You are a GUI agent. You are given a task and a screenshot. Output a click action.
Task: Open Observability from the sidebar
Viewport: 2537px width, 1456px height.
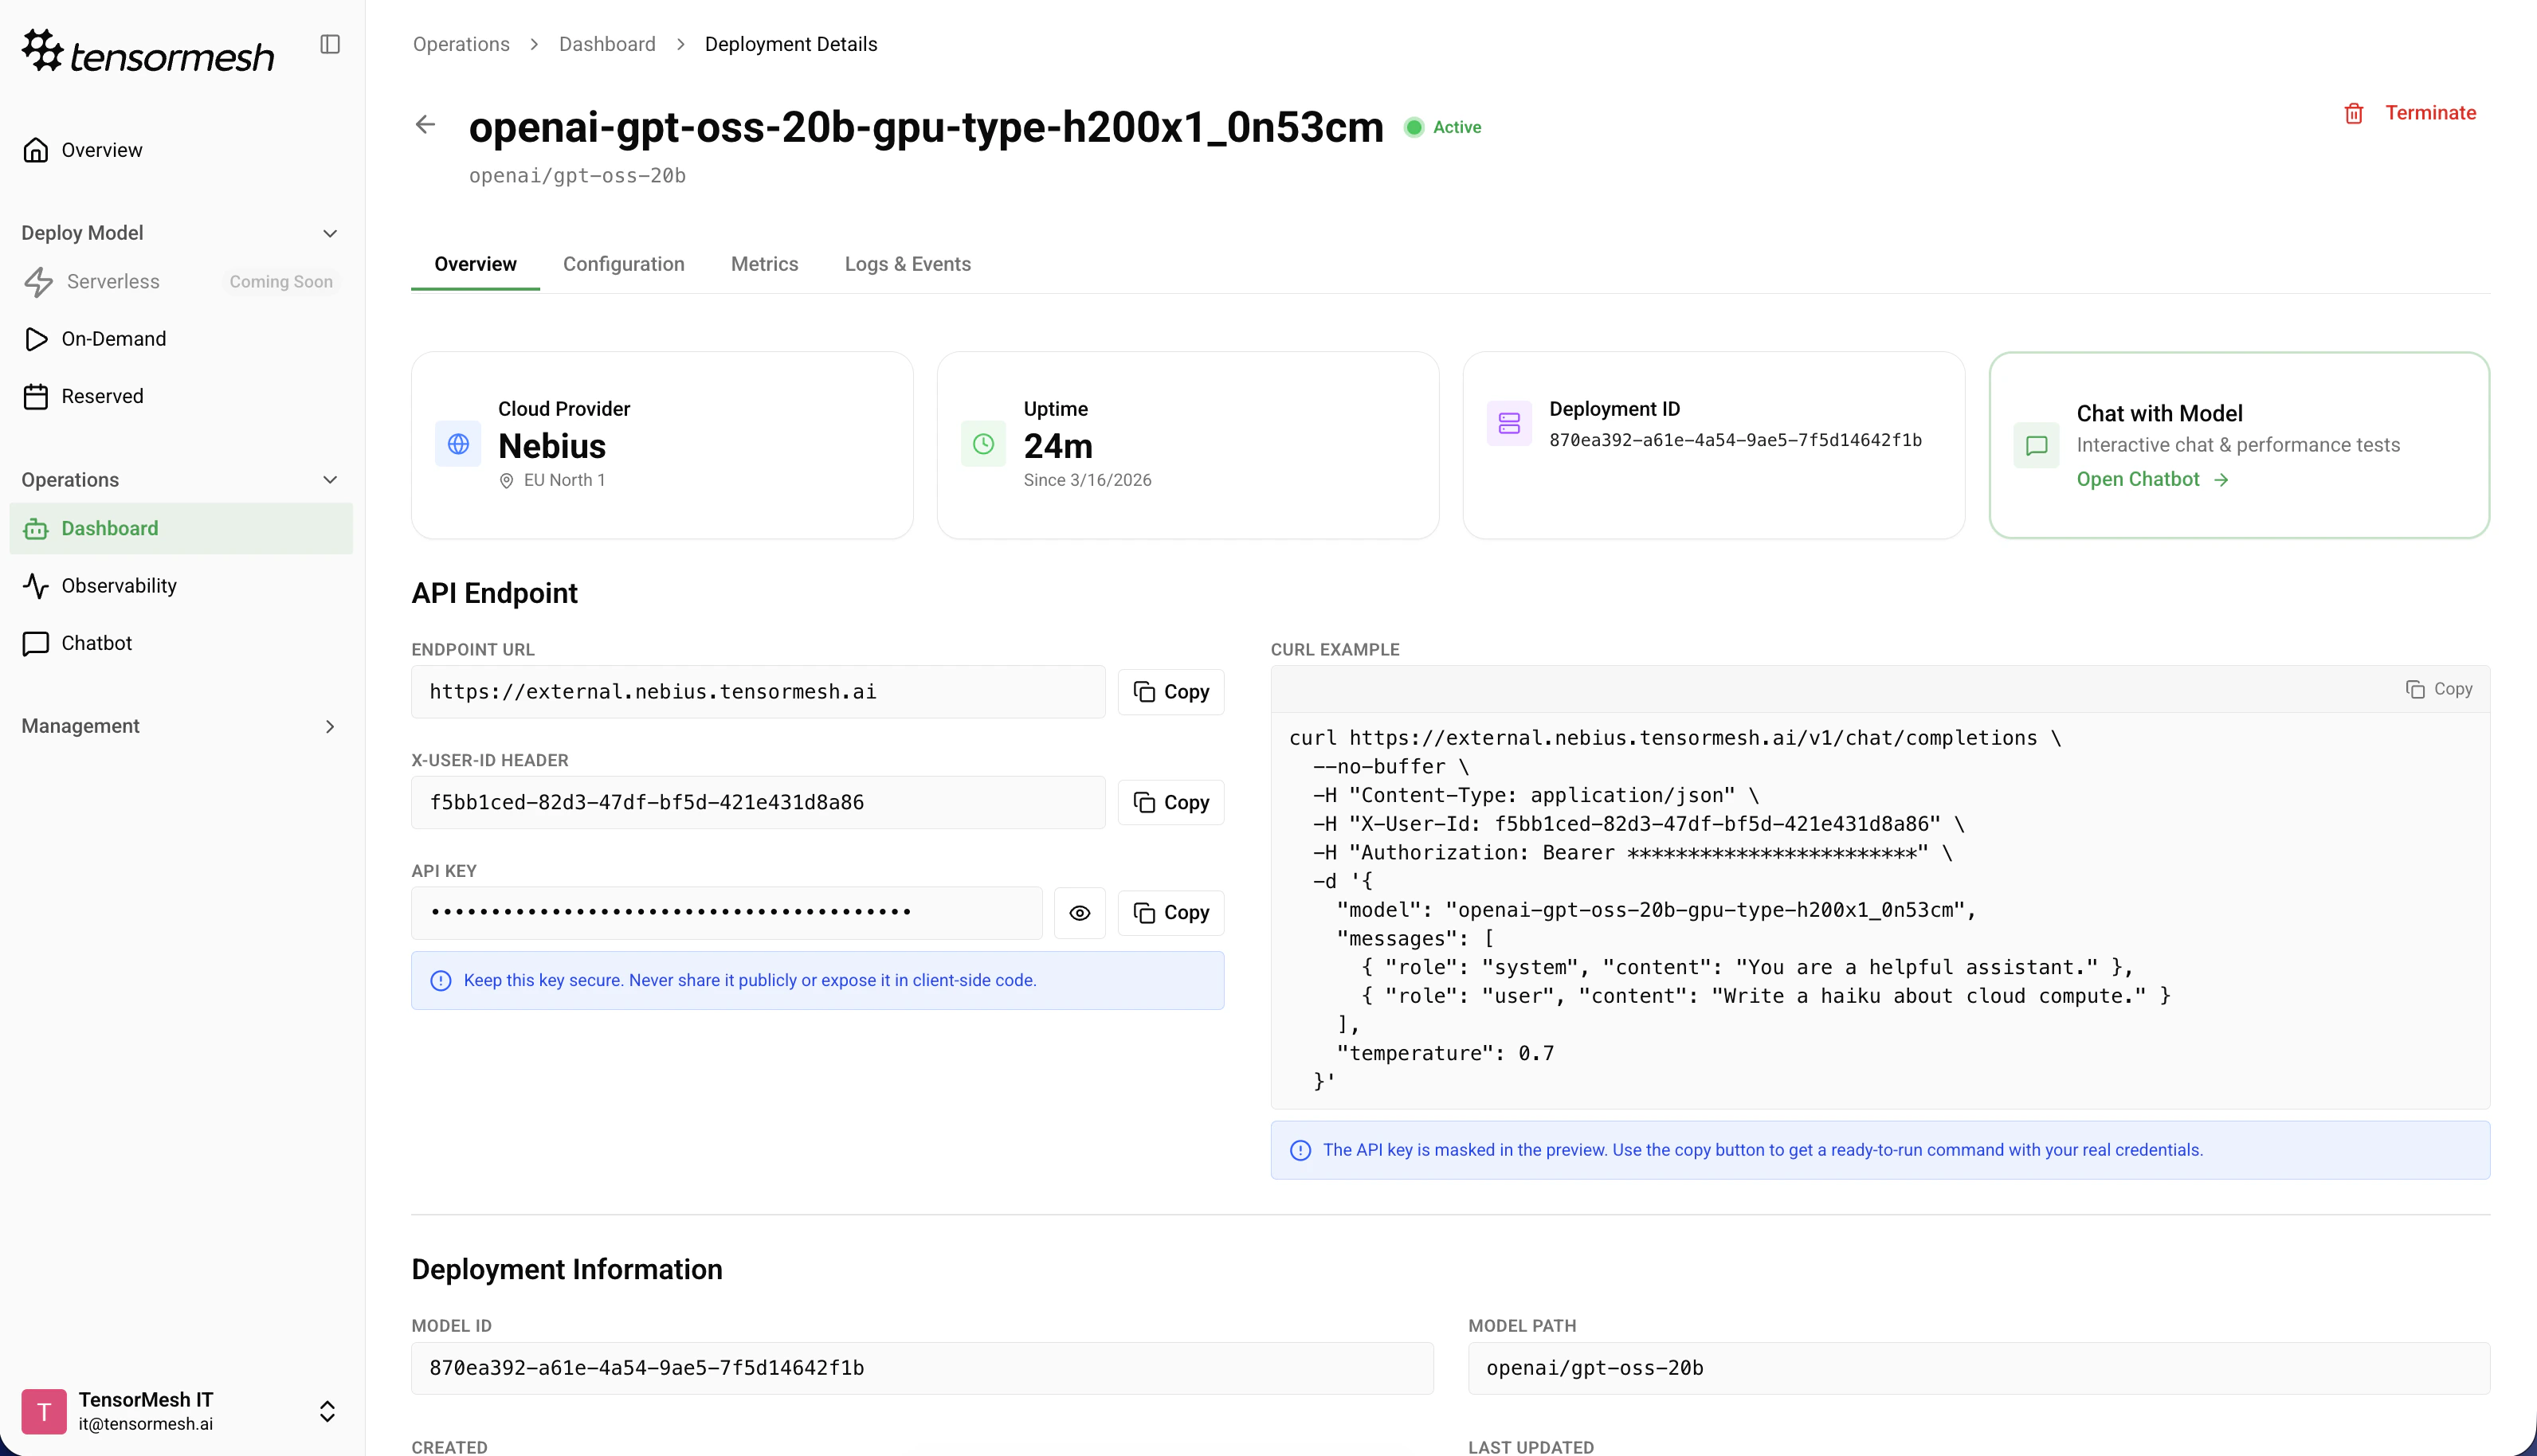pyautogui.click(x=118, y=586)
